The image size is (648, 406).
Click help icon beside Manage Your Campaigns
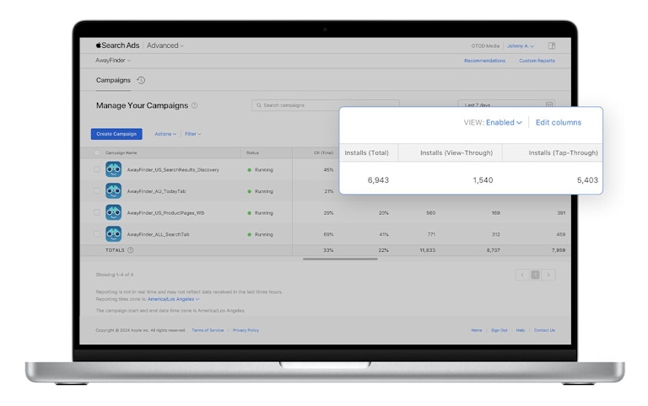[x=195, y=105]
